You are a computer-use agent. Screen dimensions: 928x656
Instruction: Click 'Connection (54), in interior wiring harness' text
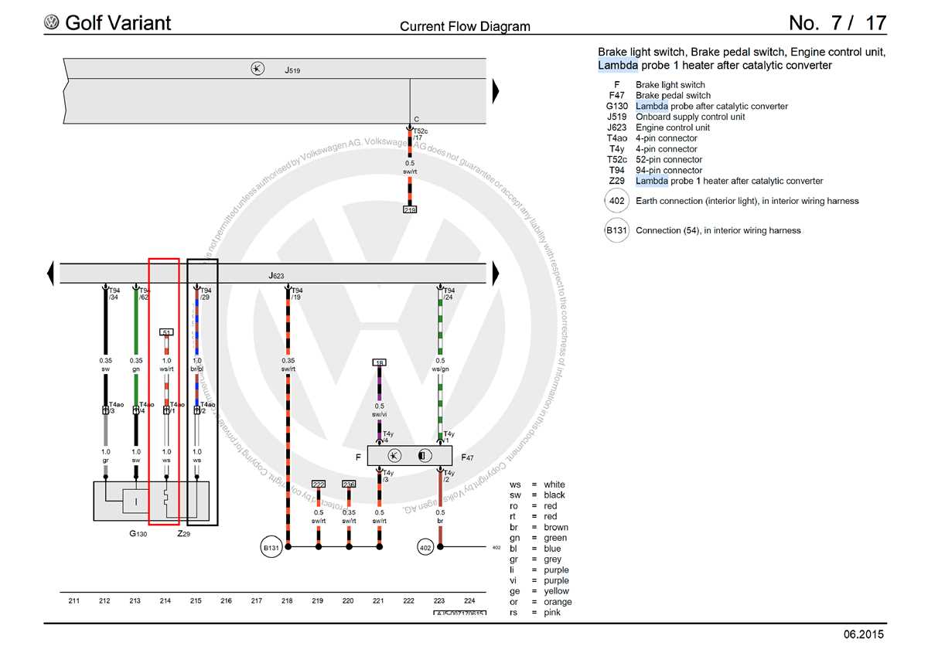point(718,230)
